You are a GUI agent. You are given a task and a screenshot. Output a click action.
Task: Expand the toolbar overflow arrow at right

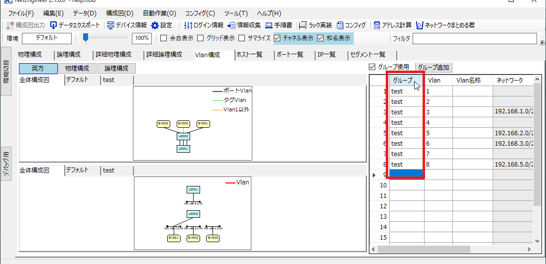pos(542,43)
